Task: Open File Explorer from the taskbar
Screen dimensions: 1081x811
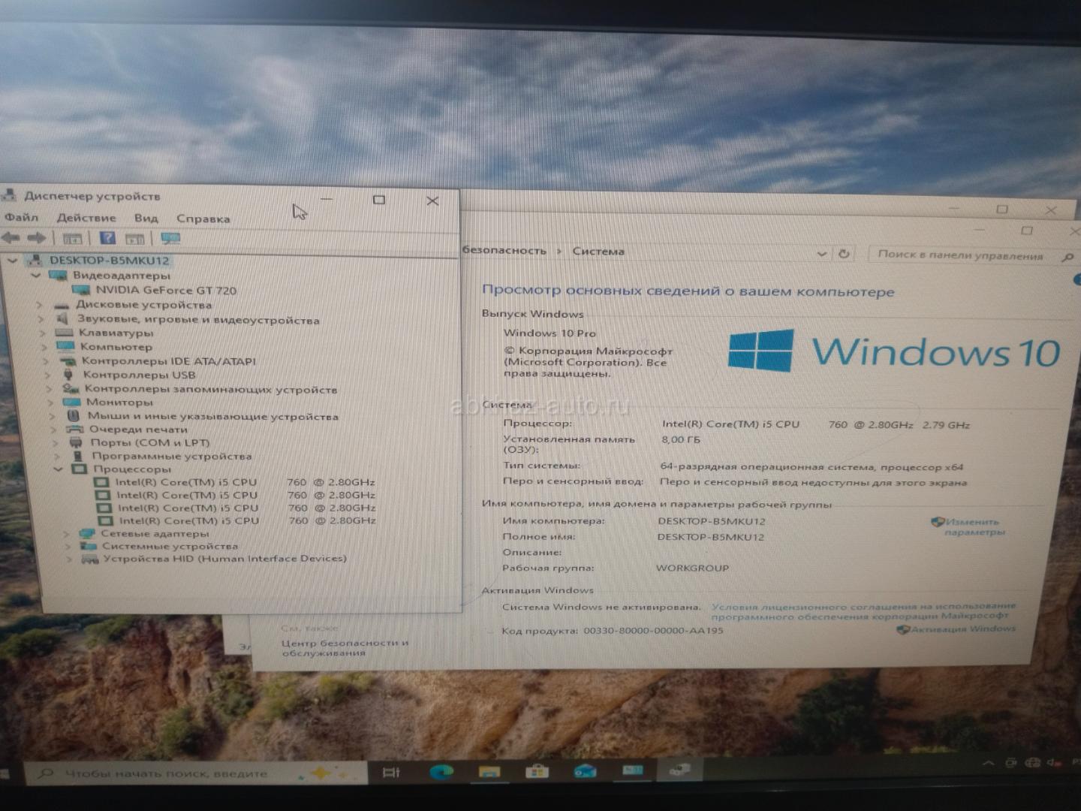Action: (489, 771)
